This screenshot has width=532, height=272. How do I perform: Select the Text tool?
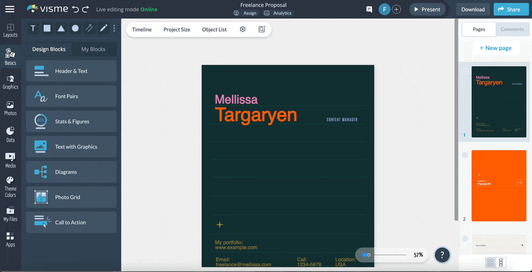click(33, 28)
